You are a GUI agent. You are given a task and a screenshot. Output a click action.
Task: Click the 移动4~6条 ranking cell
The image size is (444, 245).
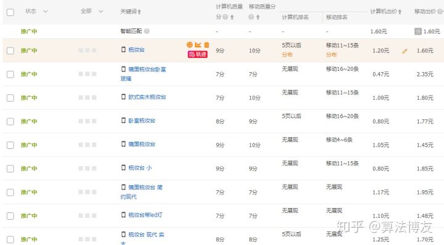pyautogui.click(x=339, y=140)
